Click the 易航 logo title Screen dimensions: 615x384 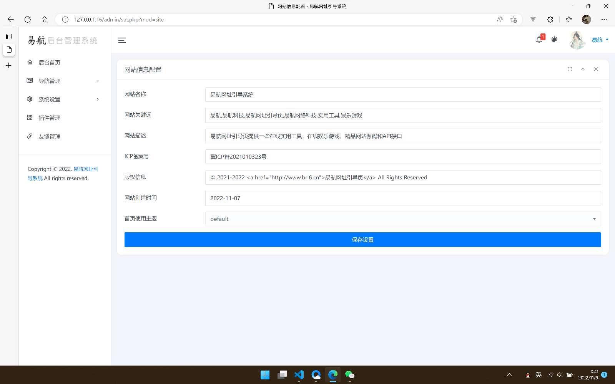pos(62,40)
